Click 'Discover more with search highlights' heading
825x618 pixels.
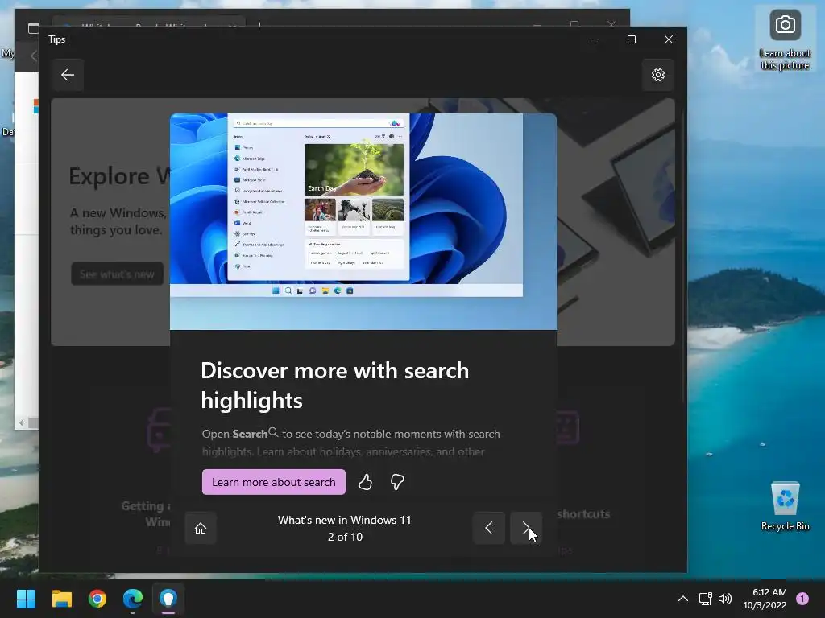click(334, 385)
